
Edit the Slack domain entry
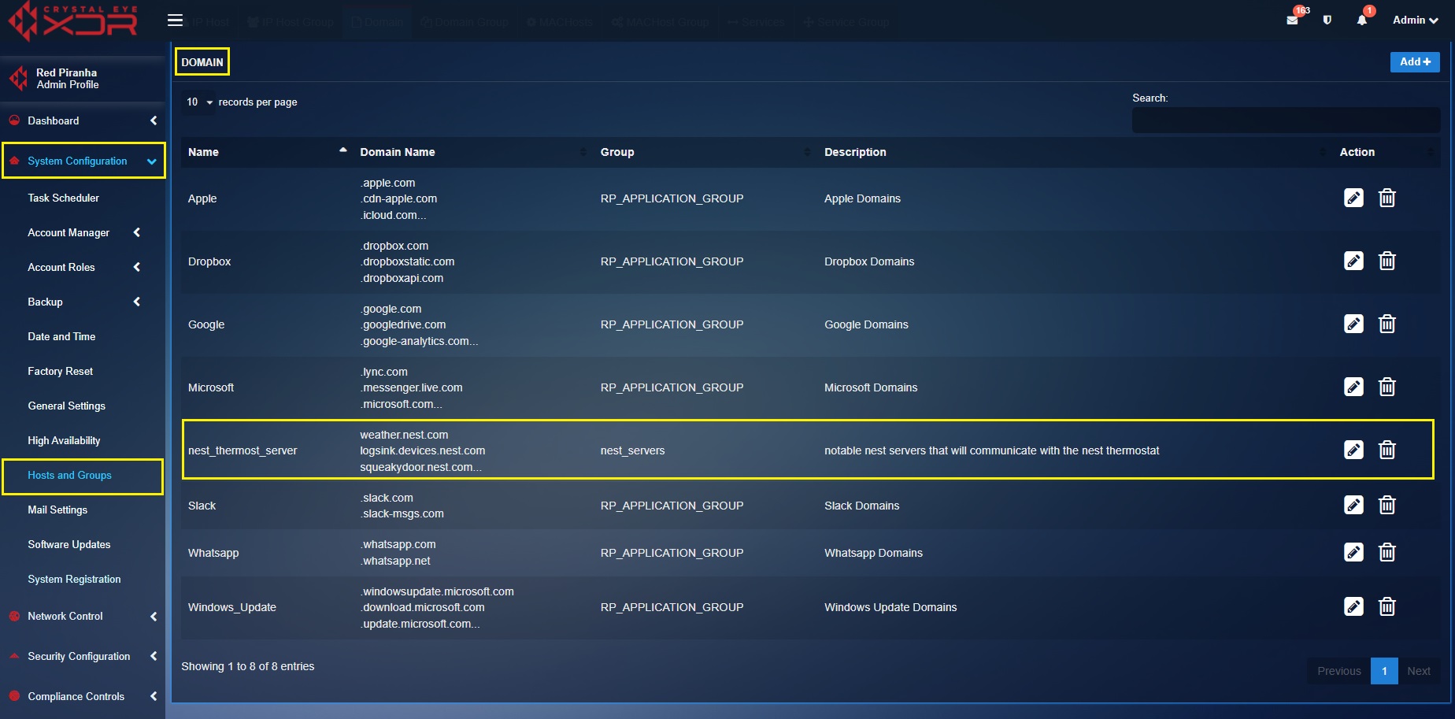(x=1353, y=505)
